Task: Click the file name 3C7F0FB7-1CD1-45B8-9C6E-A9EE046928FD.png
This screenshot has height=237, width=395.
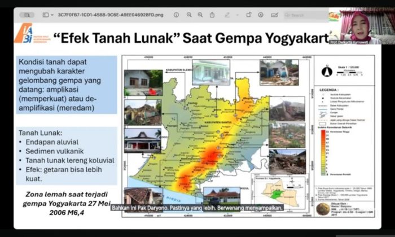Action: pos(111,15)
